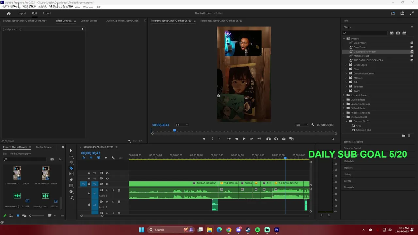
Task: Click the Add Marker icon in timeline
Action: pyautogui.click(x=106, y=158)
